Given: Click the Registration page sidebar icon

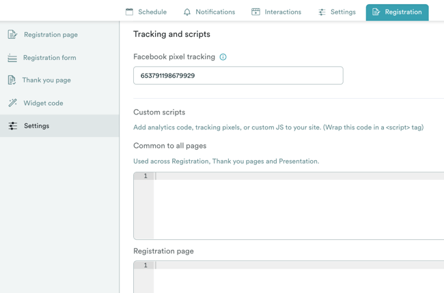Looking at the screenshot, I should pyautogui.click(x=12, y=34).
